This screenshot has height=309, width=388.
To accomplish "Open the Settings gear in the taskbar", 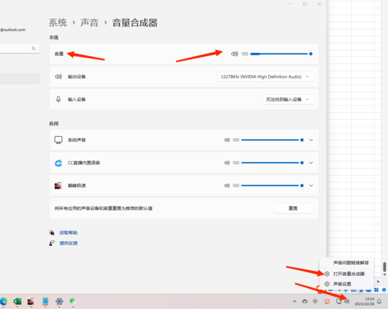I will coord(59,301).
